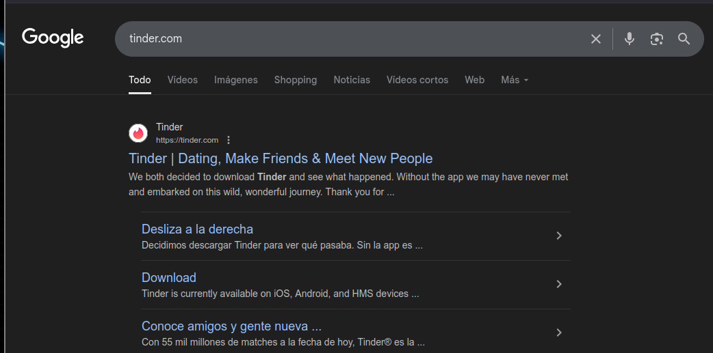
Task: Open the Shopping tab
Action: point(295,80)
